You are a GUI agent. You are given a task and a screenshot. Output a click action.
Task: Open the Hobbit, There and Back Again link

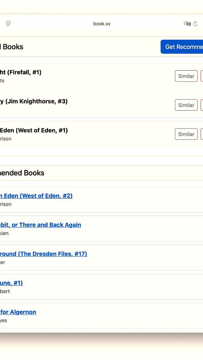point(40,225)
